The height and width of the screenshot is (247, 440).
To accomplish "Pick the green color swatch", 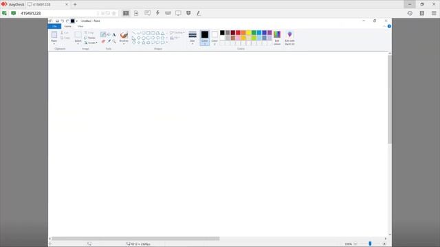I will (254, 33).
